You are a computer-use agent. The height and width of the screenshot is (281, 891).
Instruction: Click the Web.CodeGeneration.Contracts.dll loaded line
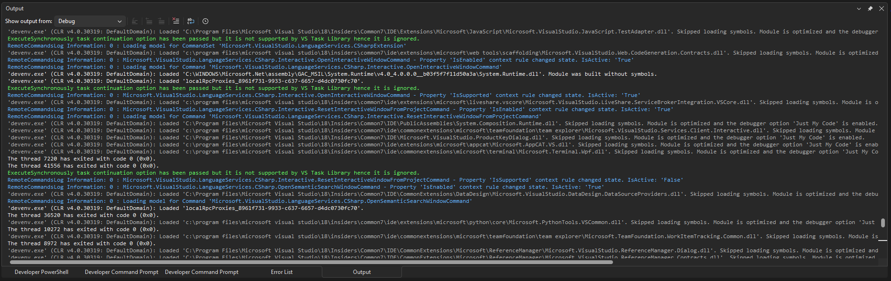click(443, 53)
